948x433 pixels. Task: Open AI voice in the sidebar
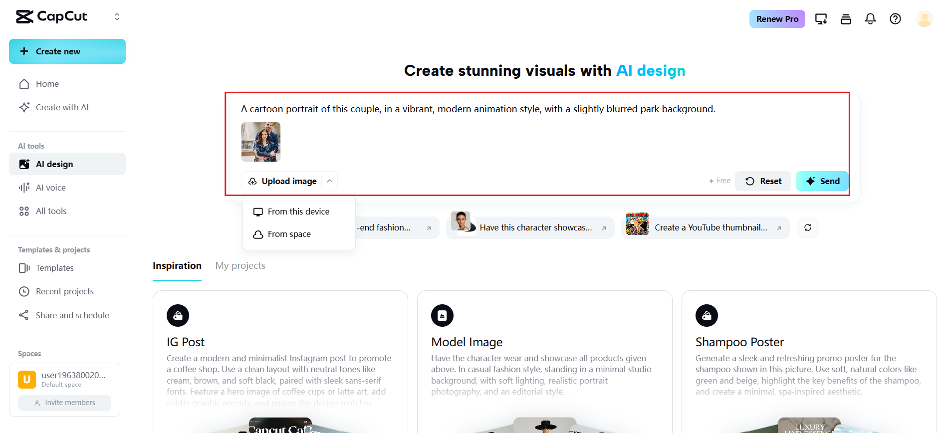click(x=51, y=188)
